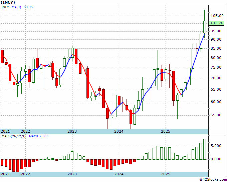
Task: Click the 65.00 price axis label
Action: [x=216, y=89]
